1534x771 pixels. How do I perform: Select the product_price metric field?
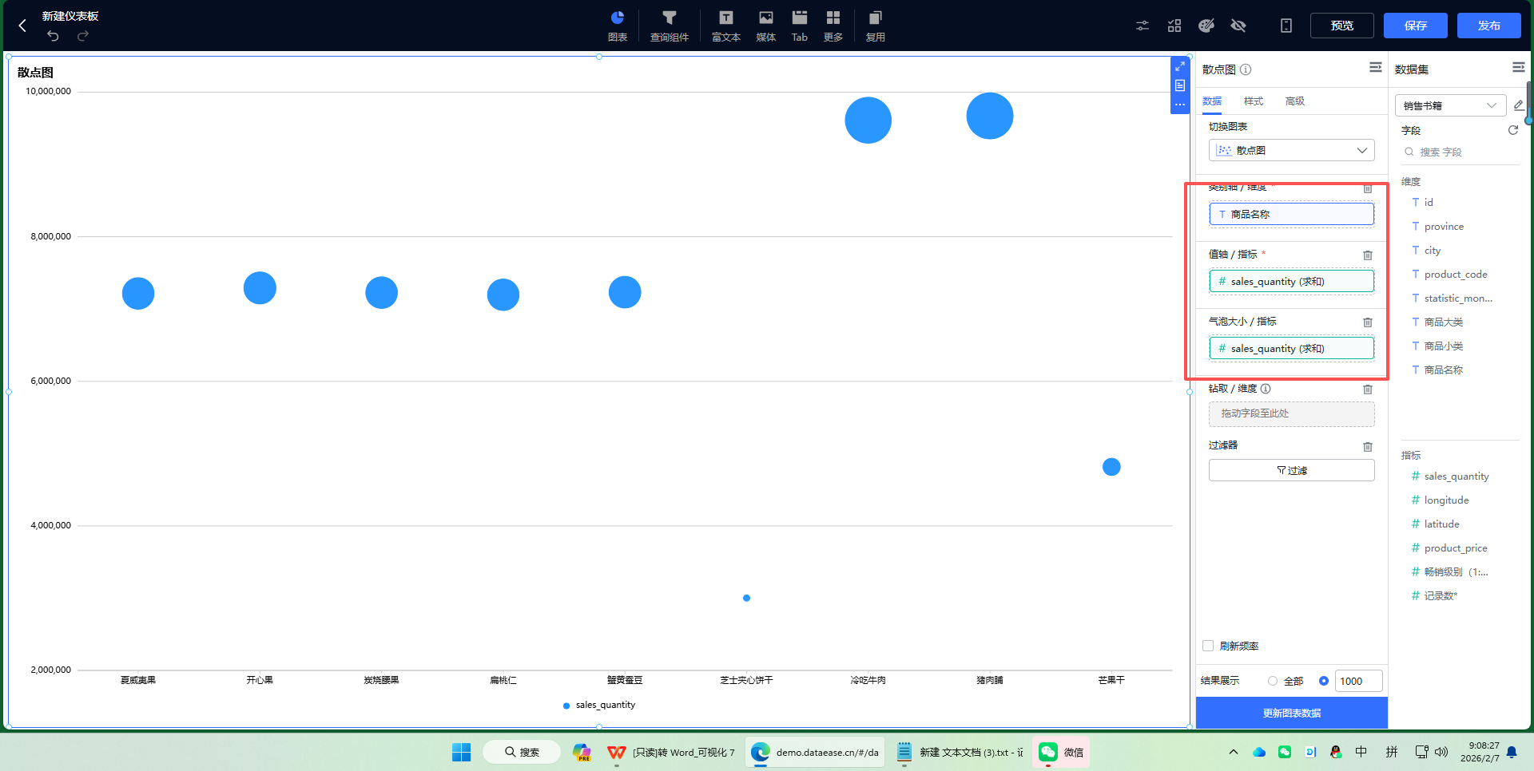pyautogui.click(x=1456, y=548)
